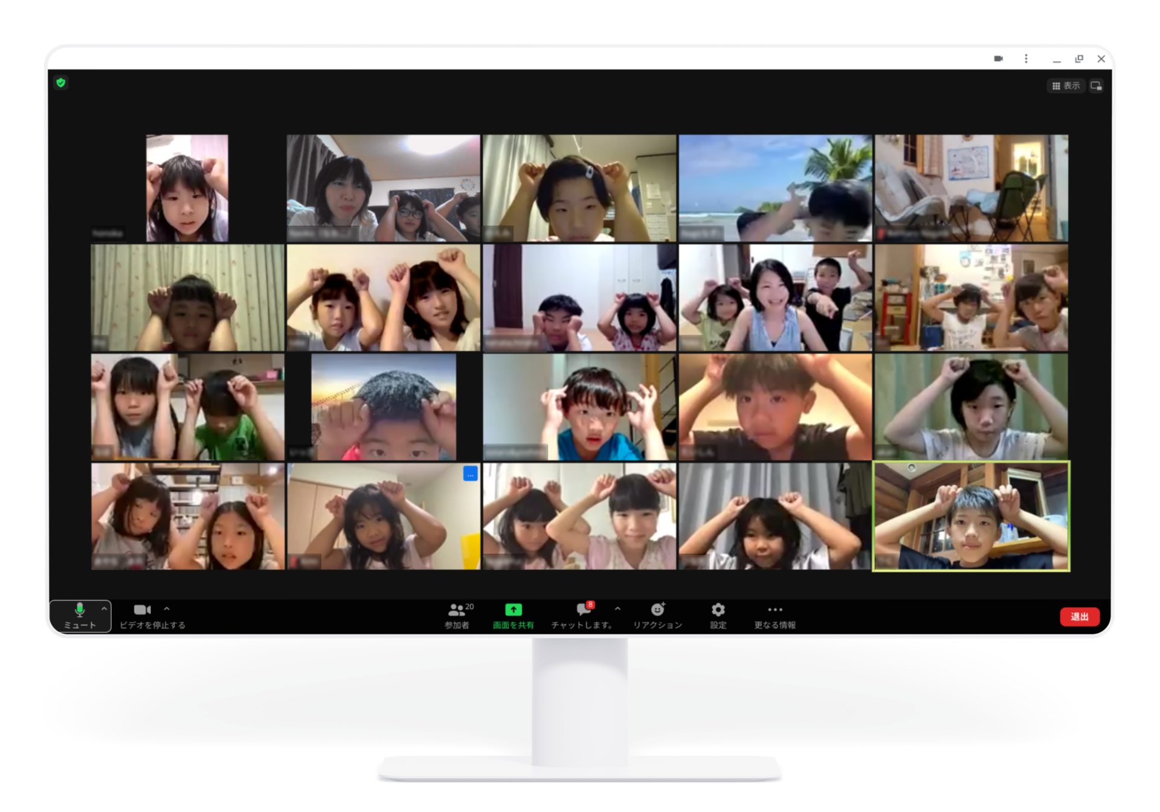Select the beach virtual background participant tile

tap(775, 188)
